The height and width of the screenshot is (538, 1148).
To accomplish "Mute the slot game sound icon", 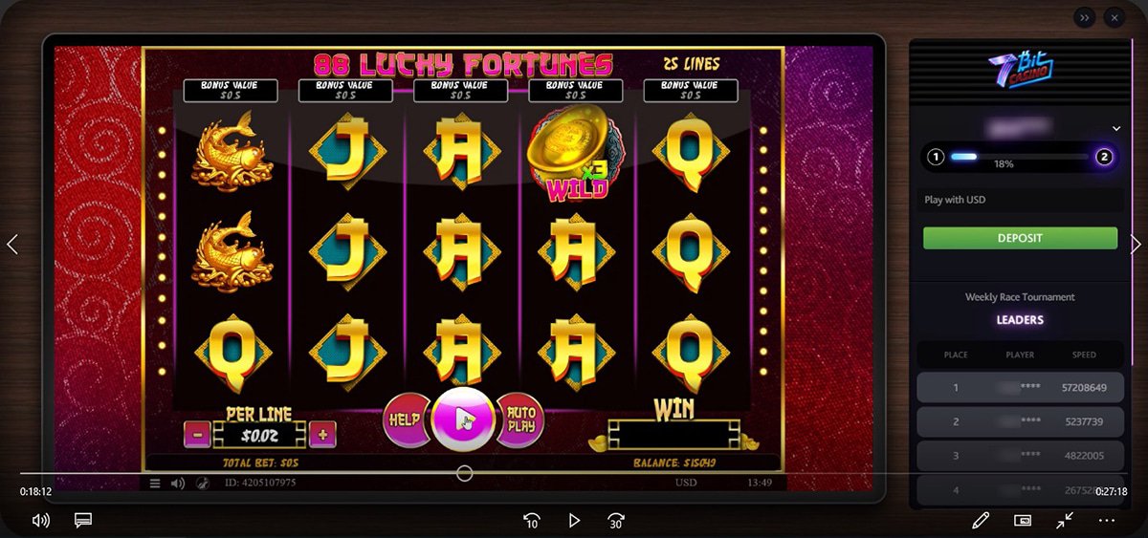I will tap(178, 484).
